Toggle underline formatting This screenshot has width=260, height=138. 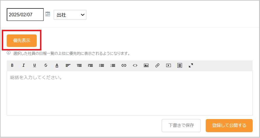[34, 65]
